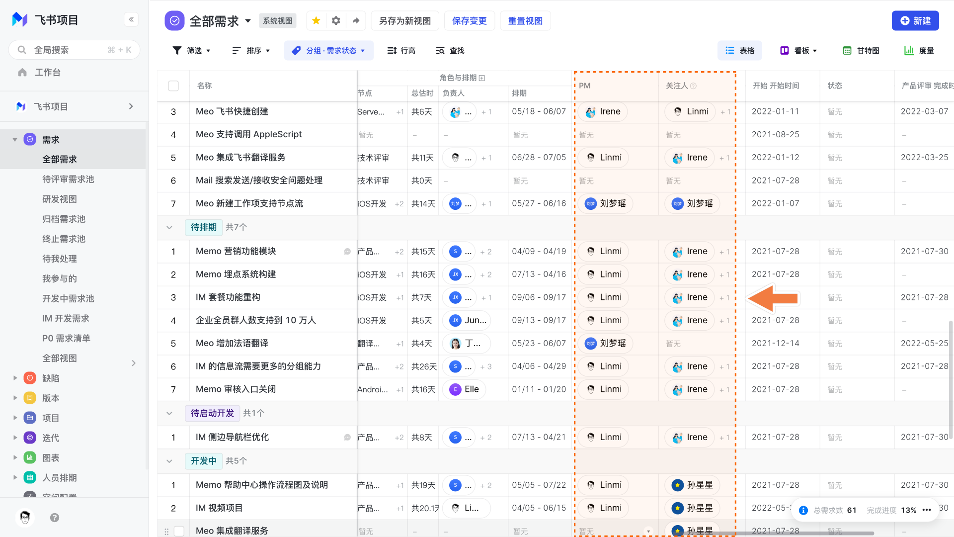Viewport: 954px width, 537px height.
Task: Switch to the 表格 table view
Action: pos(740,51)
